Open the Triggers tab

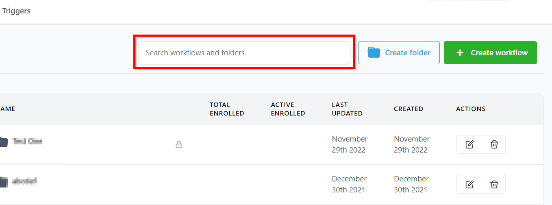[x=16, y=11]
